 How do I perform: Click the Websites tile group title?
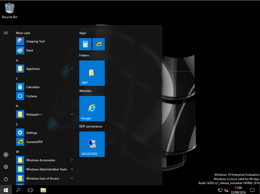[x=85, y=91]
